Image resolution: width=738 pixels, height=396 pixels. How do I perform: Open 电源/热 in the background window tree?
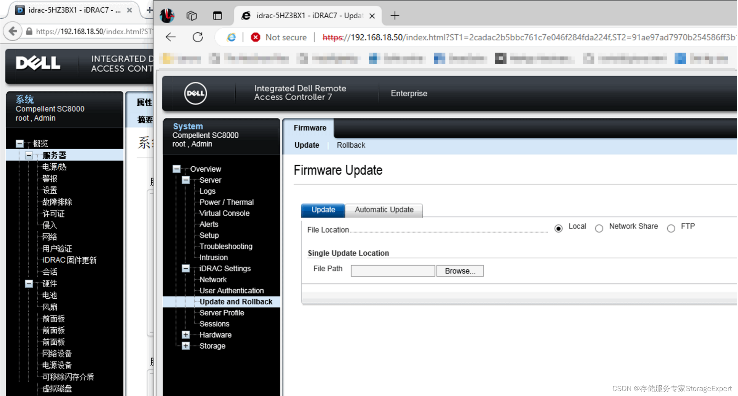(54, 167)
